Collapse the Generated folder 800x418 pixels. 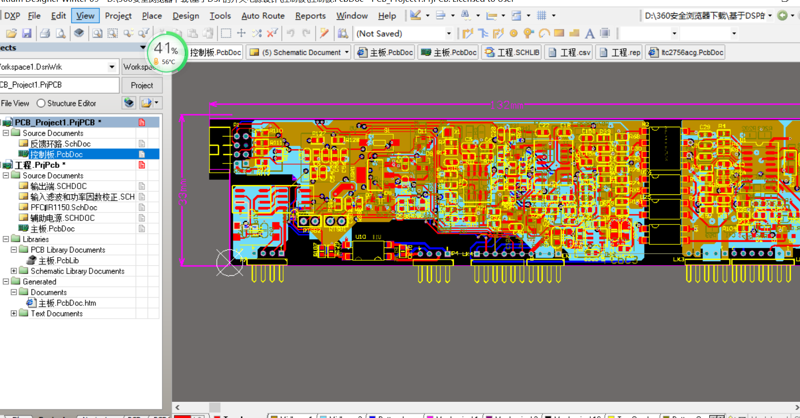pyautogui.click(x=6, y=281)
